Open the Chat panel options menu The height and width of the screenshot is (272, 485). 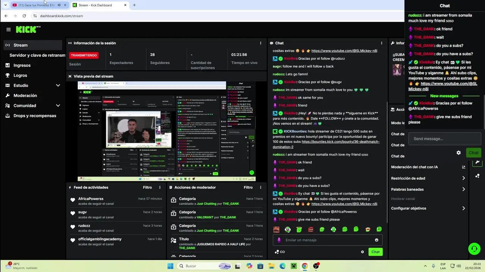tap(382, 43)
